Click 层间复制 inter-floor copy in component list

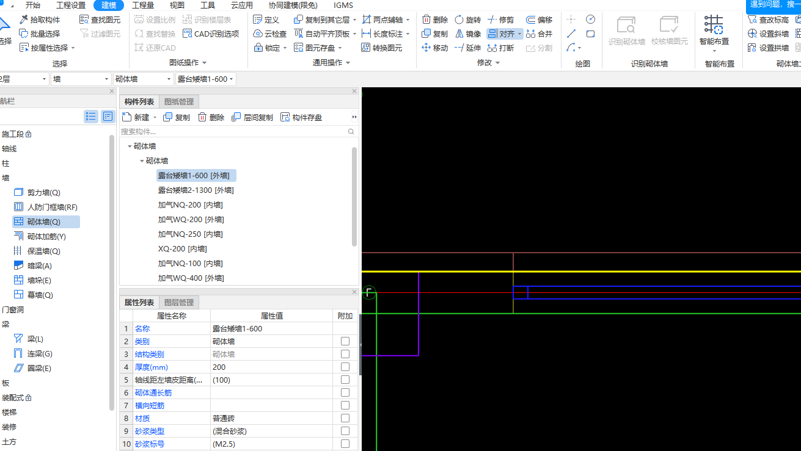[x=252, y=117]
